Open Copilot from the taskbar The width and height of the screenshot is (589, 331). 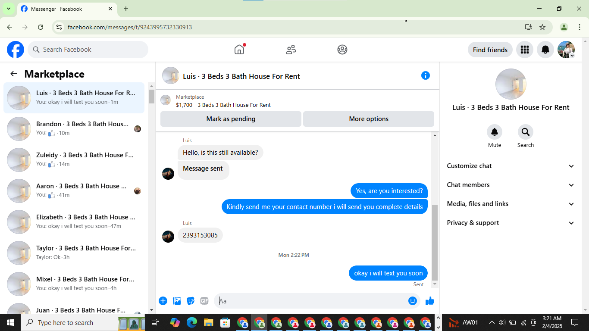pyautogui.click(x=175, y=322)
